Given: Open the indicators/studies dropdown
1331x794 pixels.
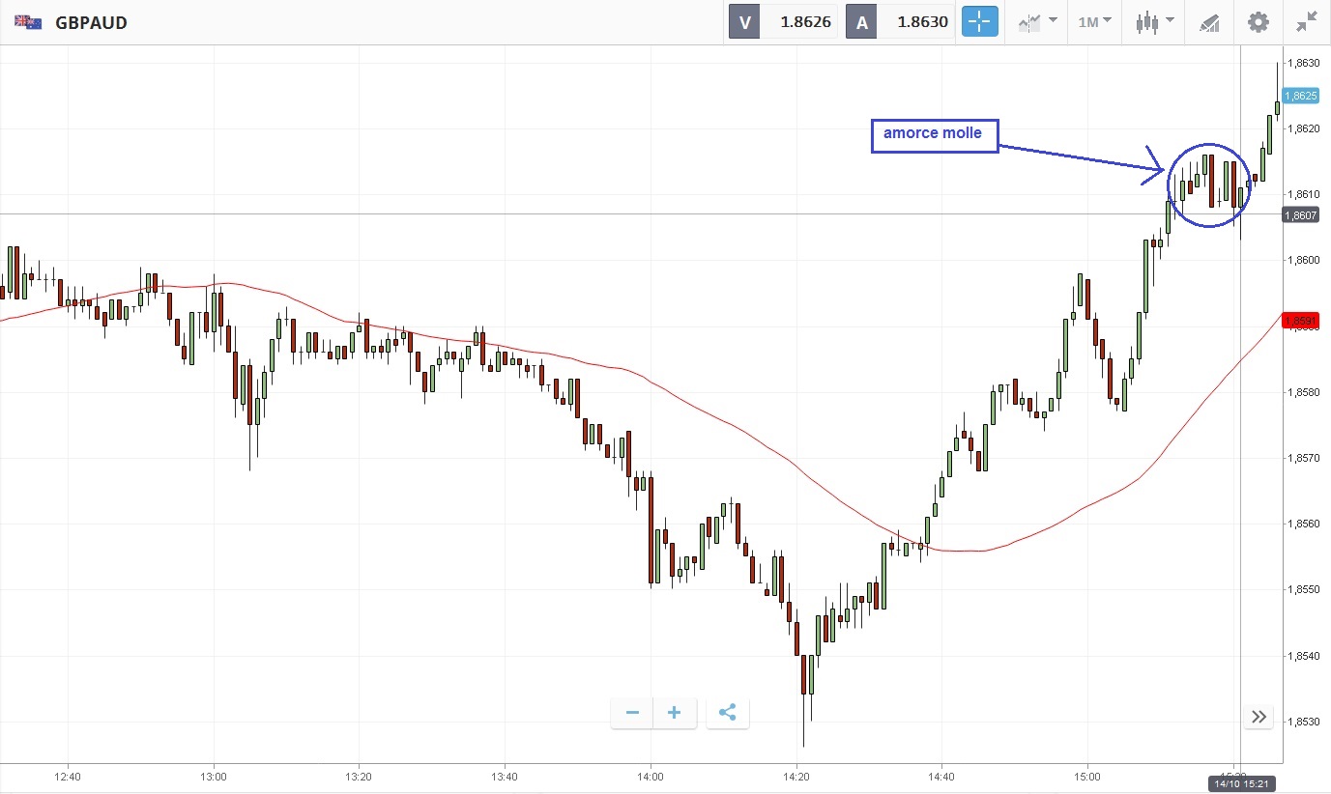Looking at the screenshot, I should tap(1038, 21).
